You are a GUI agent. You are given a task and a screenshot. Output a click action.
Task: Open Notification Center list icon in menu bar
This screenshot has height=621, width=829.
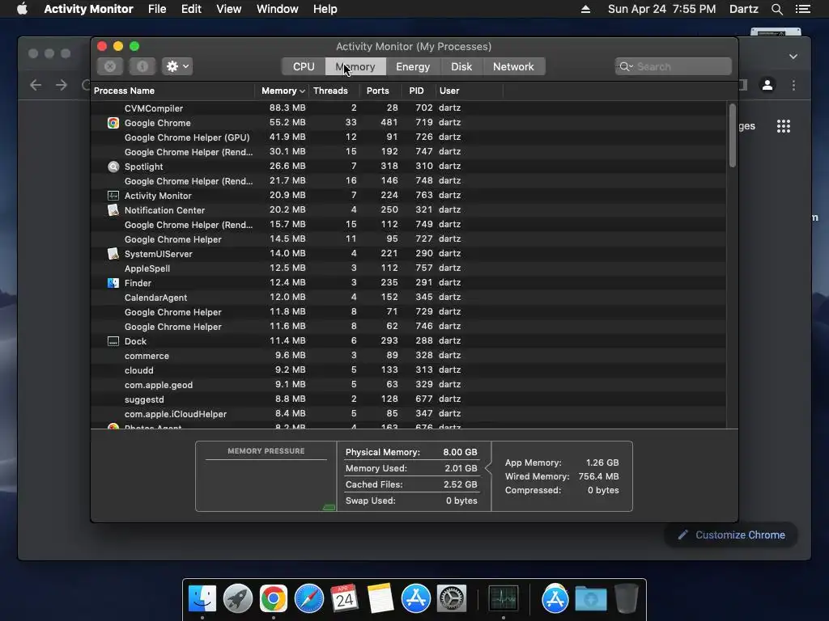(803, 9)
